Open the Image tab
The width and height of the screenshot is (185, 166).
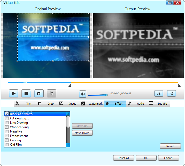(x=72, y=104)
